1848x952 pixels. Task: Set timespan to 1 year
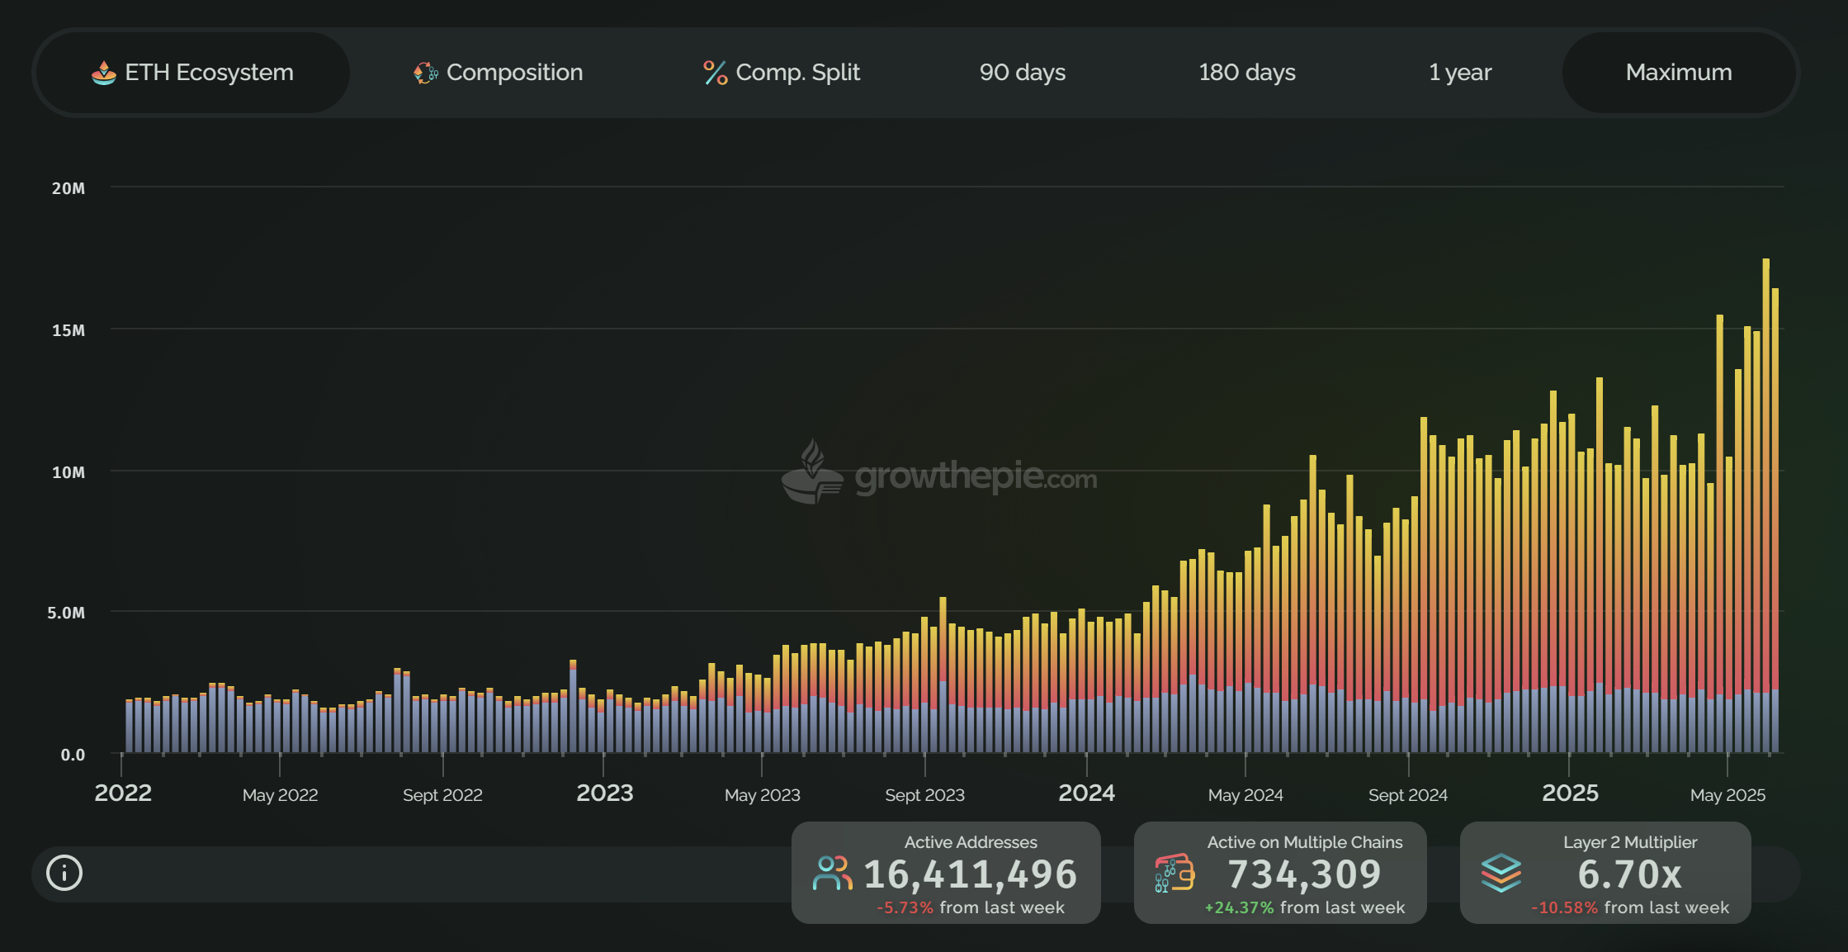(x=1459, y=73)
